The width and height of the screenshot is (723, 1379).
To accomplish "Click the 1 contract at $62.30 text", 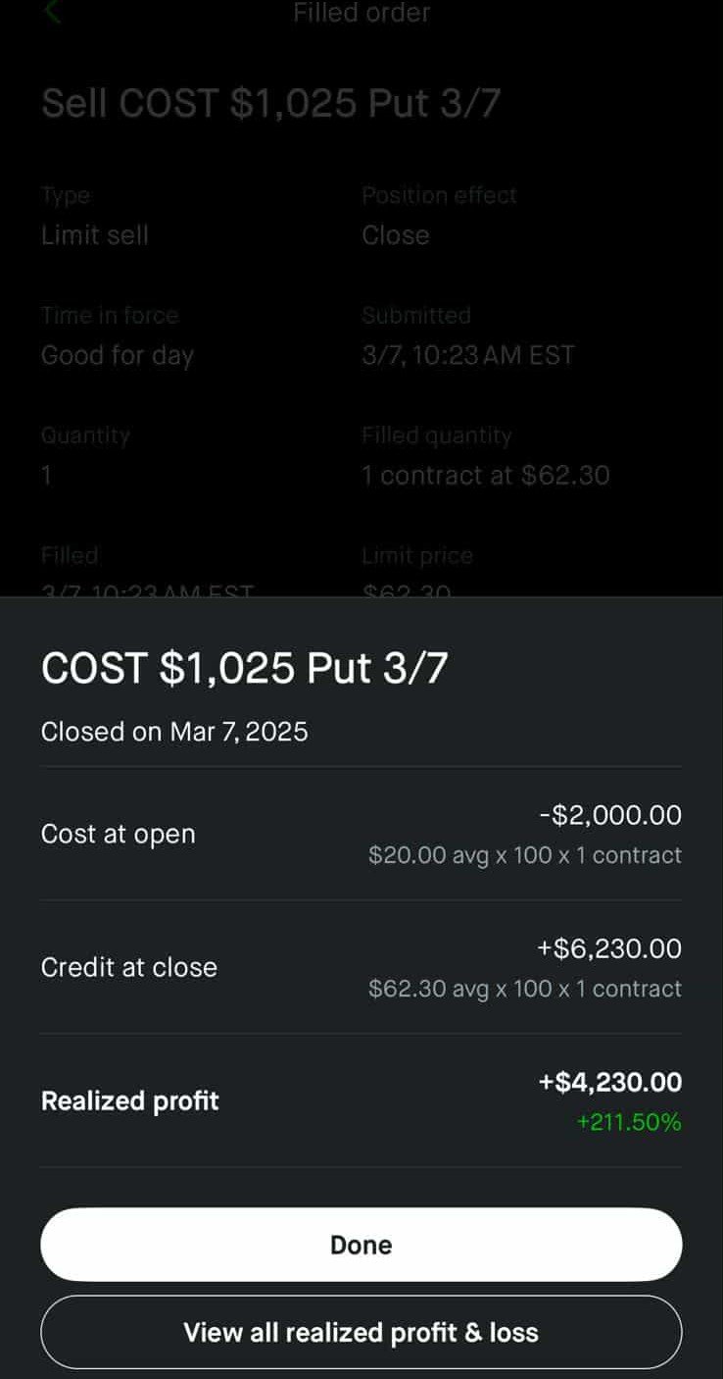I will [x=486, y=476].
